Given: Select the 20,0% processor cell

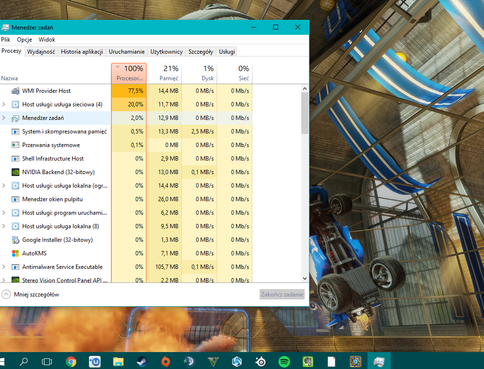Looking at the screenshot, I should pyautogui.click(x=129, y=104).
